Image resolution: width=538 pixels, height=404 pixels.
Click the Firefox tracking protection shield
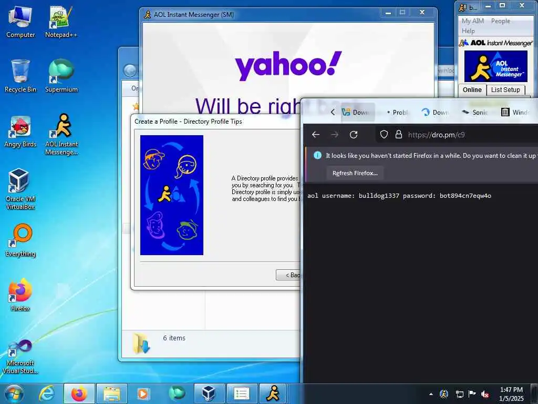[384, 134]
